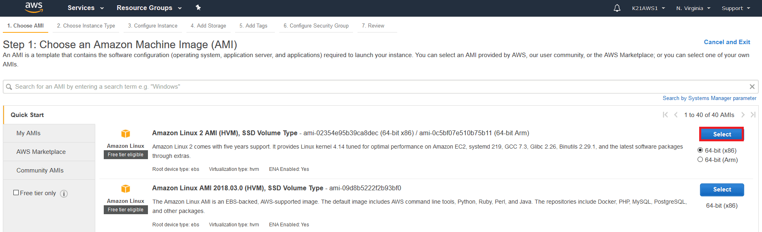Click the search magnifier icon
The height and width of the screenshot is (232, 762).
tap(9, 87)
